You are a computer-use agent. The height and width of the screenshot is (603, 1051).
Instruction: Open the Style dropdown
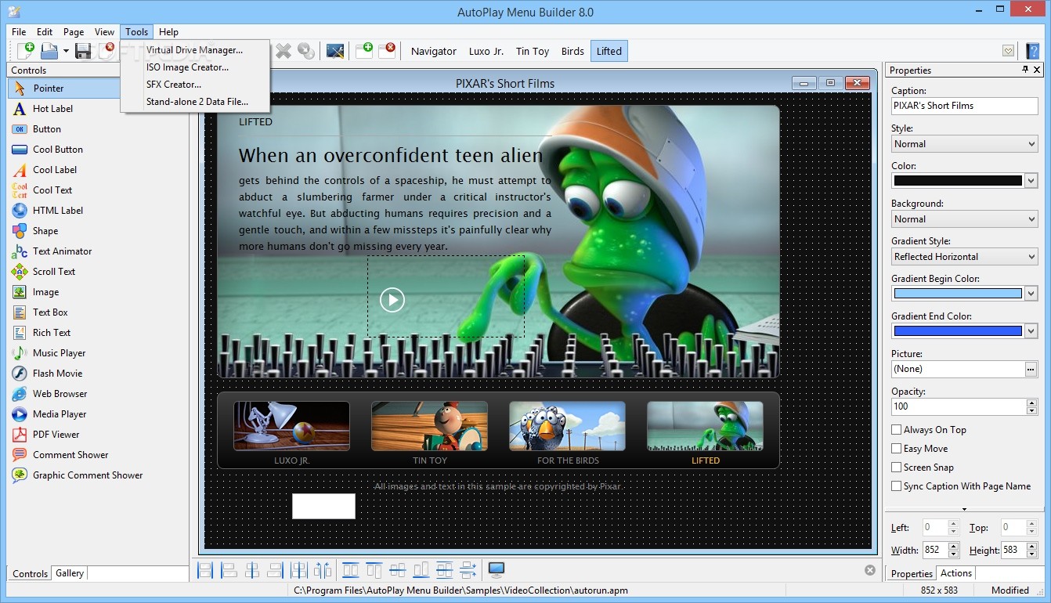coord(965,144)
